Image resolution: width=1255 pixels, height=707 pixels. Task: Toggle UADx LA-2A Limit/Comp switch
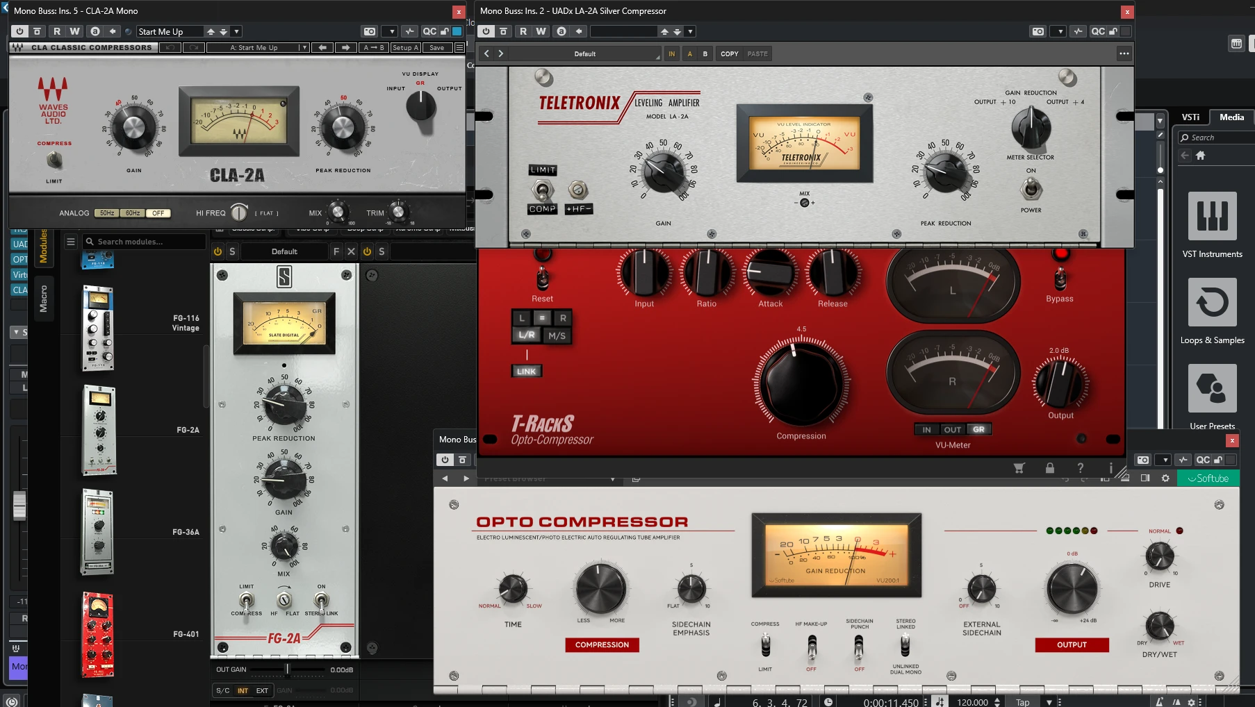pyautogui.click(x=542, y=190)
